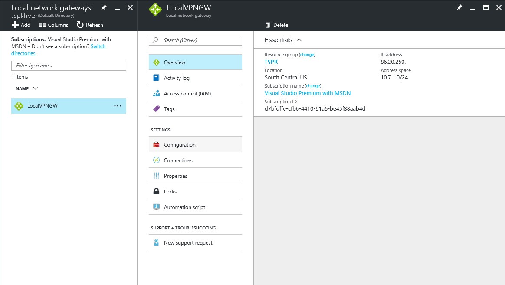The height and width of the screenshot is (285, 505).
Task: Open the Connections settings
Action: (195, 160)
